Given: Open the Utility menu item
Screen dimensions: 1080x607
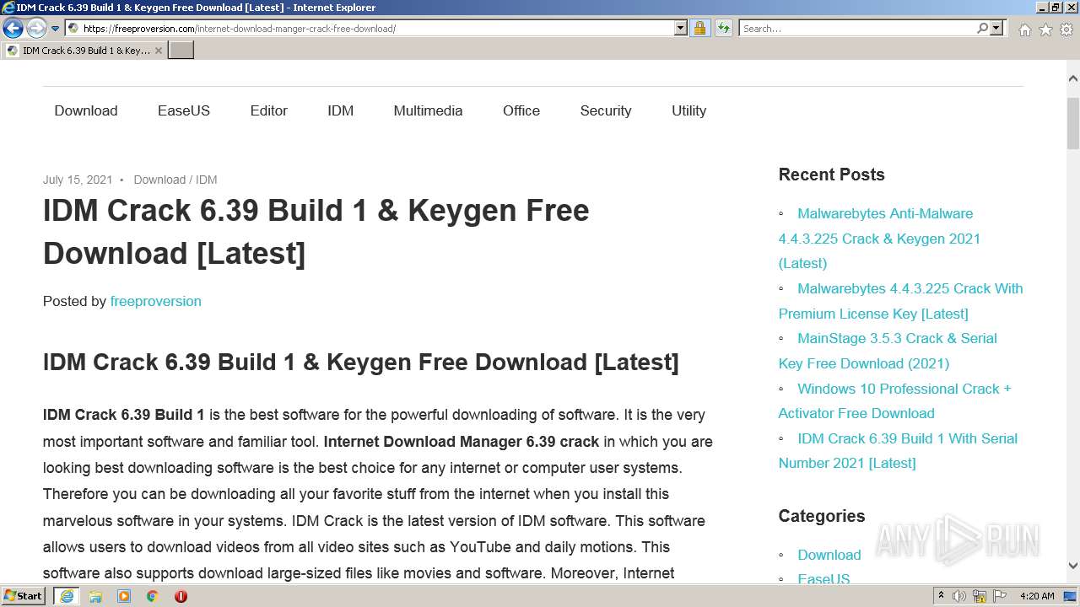Looking at the screenshot, I should (688, 110).
